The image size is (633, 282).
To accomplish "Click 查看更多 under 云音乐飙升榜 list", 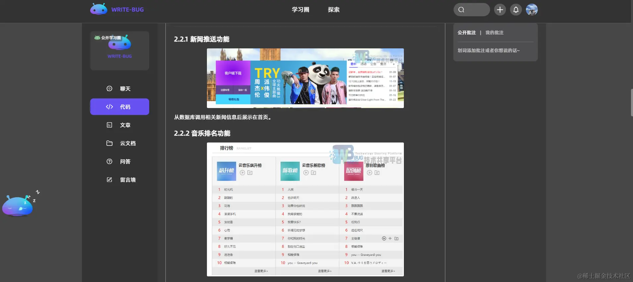I will pos(261,271).
